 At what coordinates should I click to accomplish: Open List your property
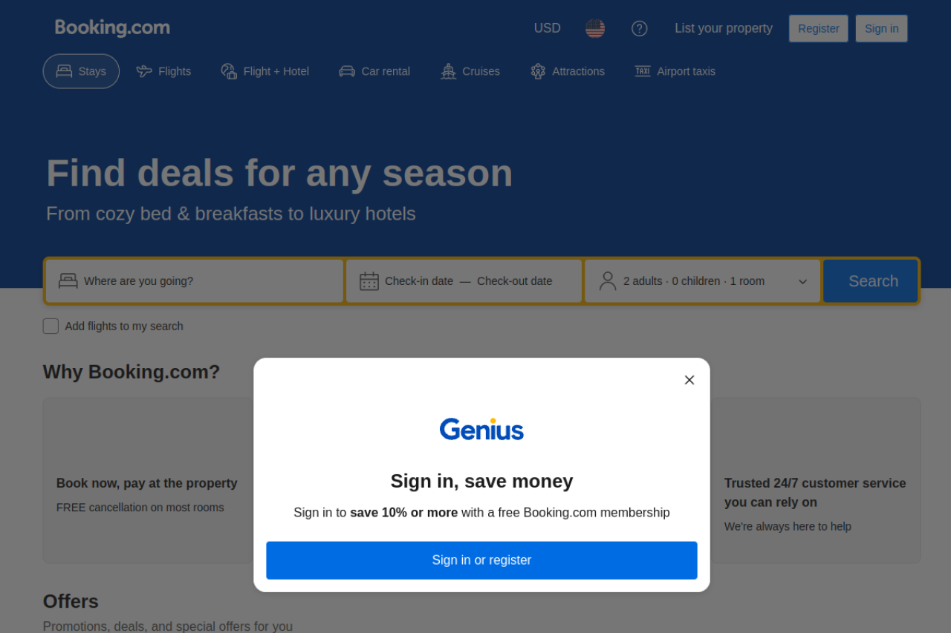pos(723,28)
